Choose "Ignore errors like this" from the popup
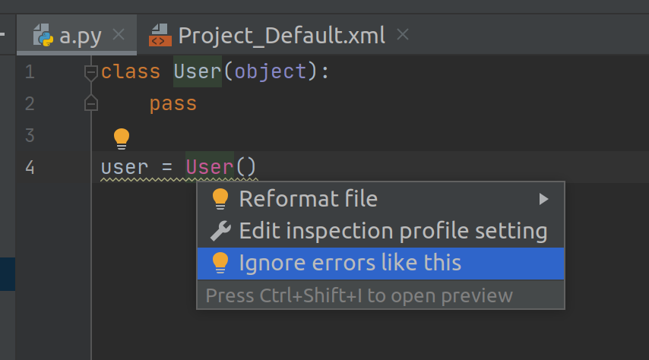 point(350,263)
